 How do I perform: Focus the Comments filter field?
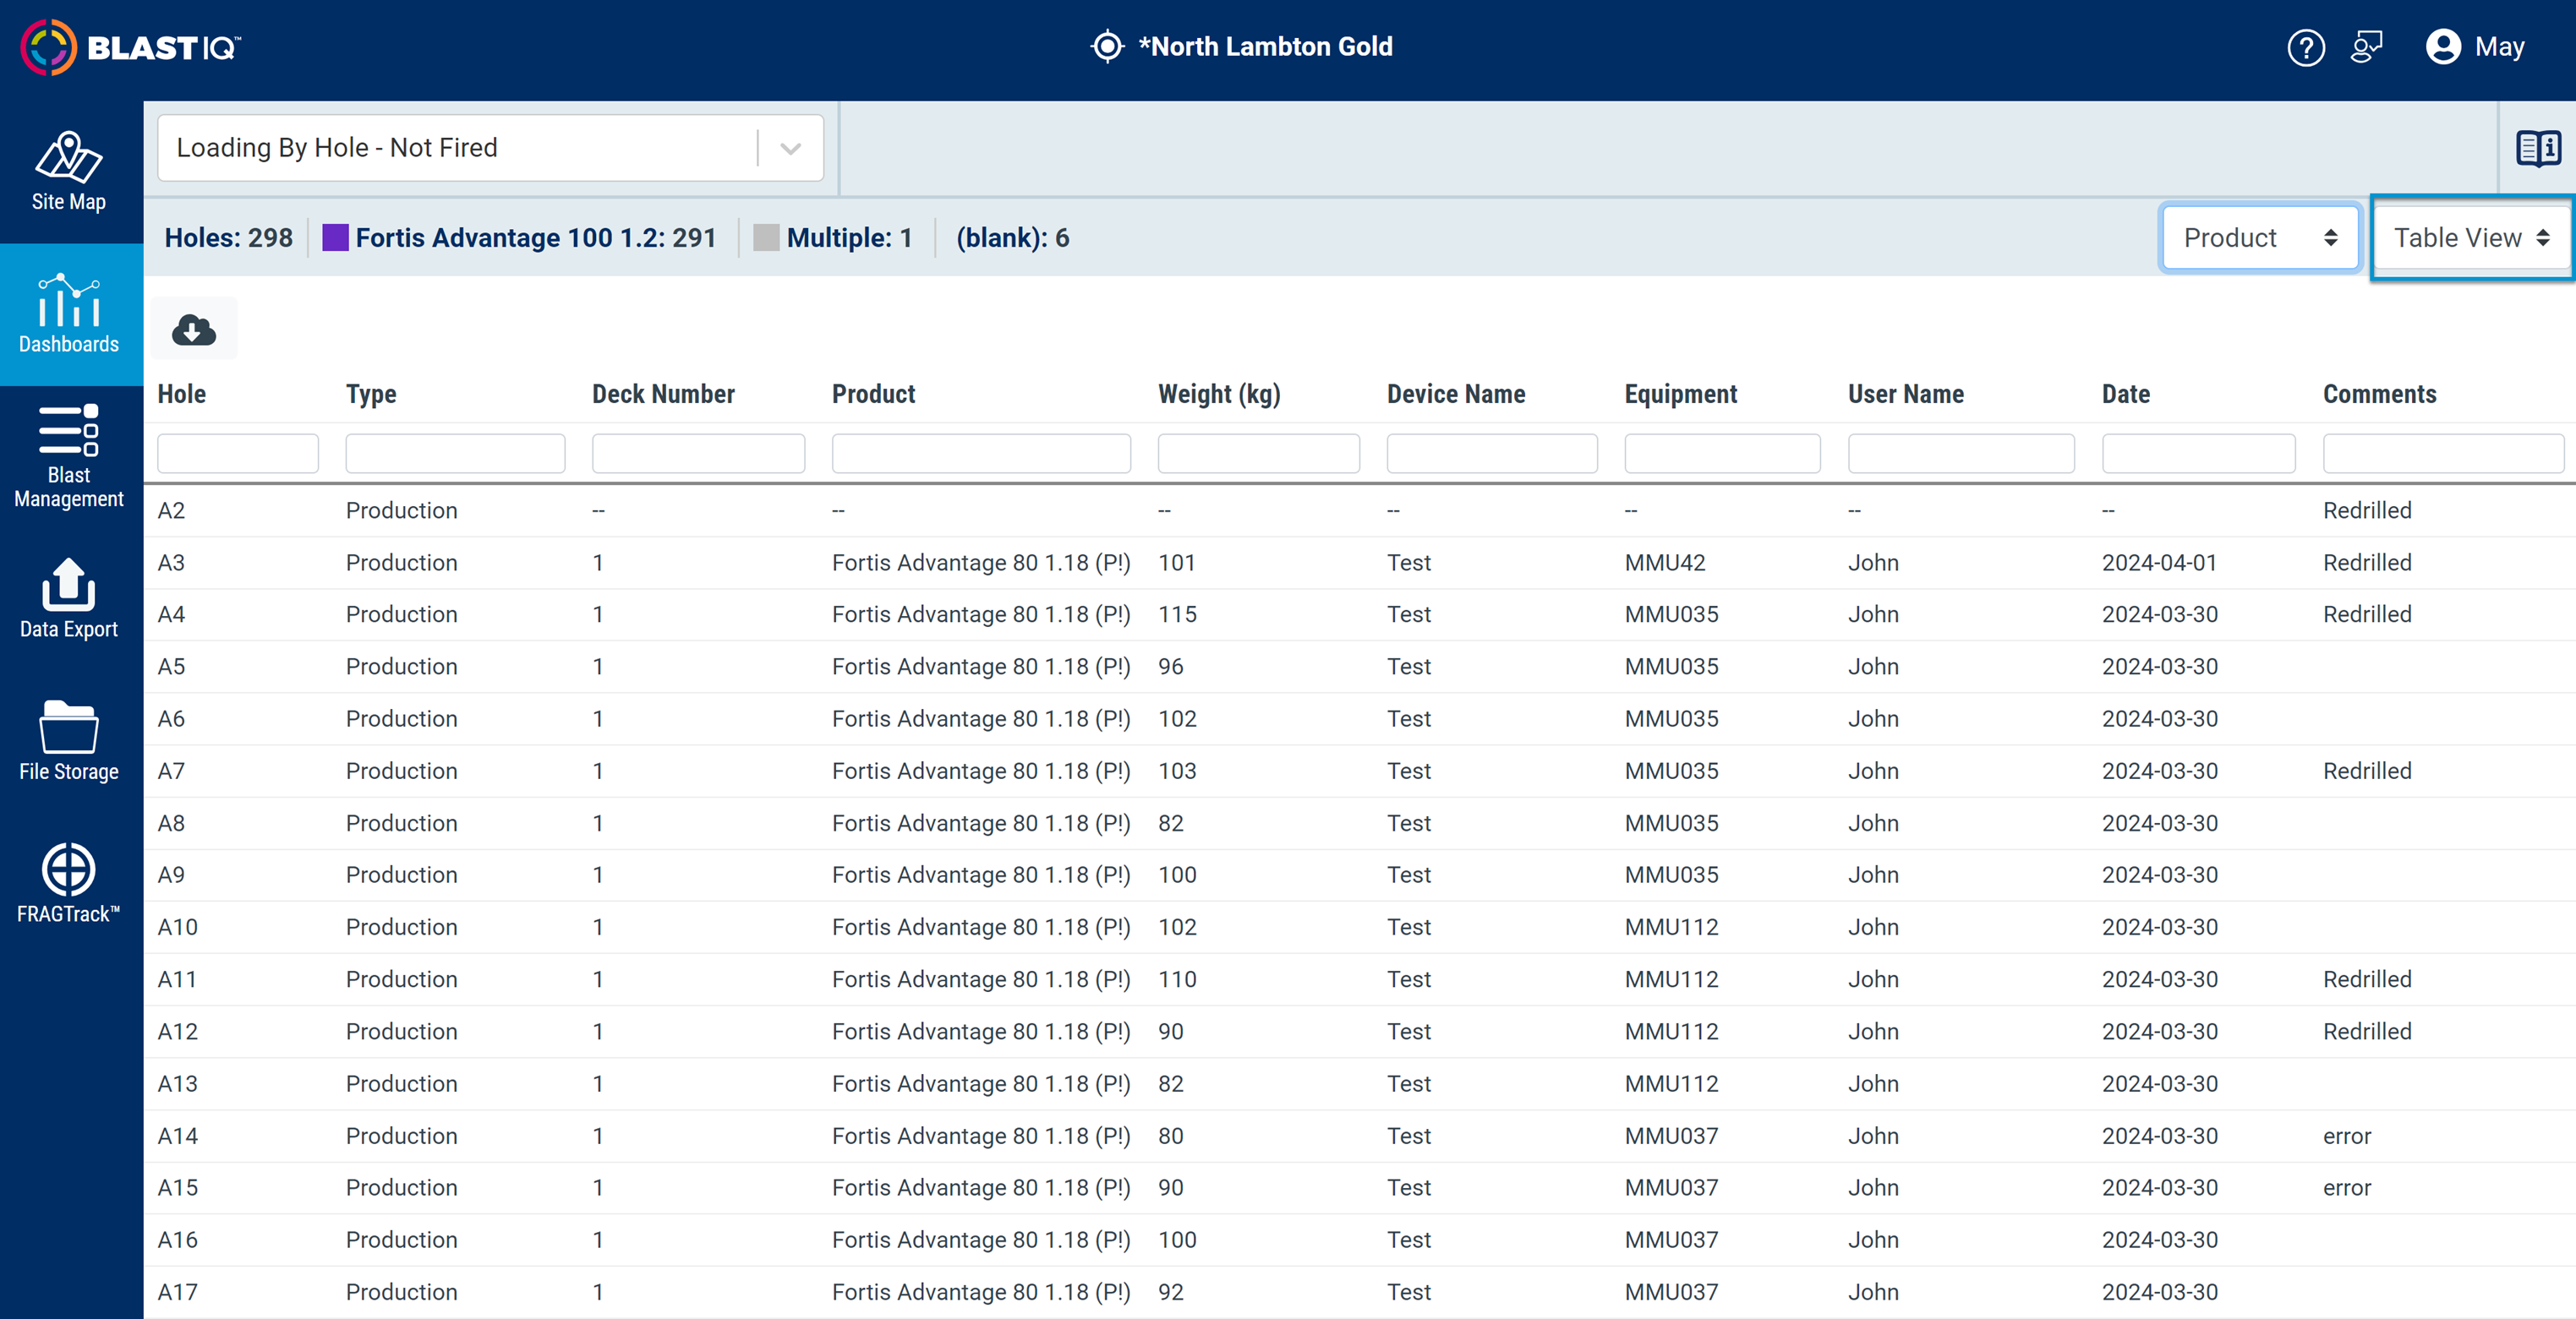click(x=2443, y=453)
